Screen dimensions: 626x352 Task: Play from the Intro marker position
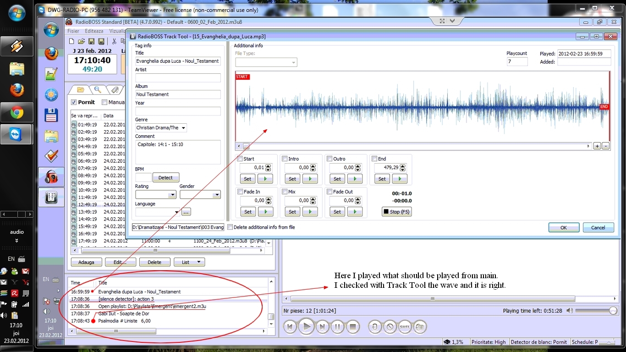click(x=310, y=179)
